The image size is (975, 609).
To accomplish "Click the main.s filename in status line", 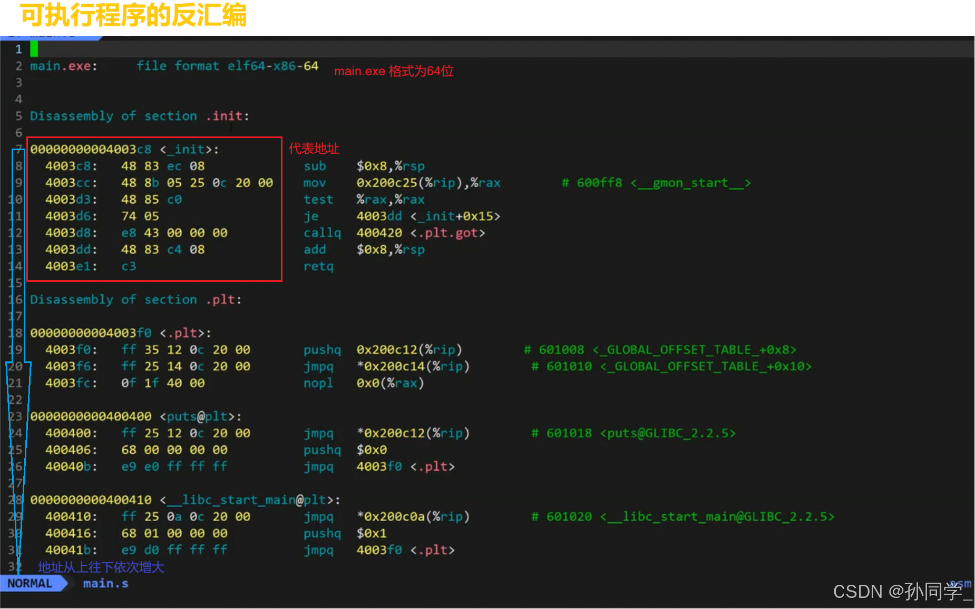I will [x=105, y=583].
